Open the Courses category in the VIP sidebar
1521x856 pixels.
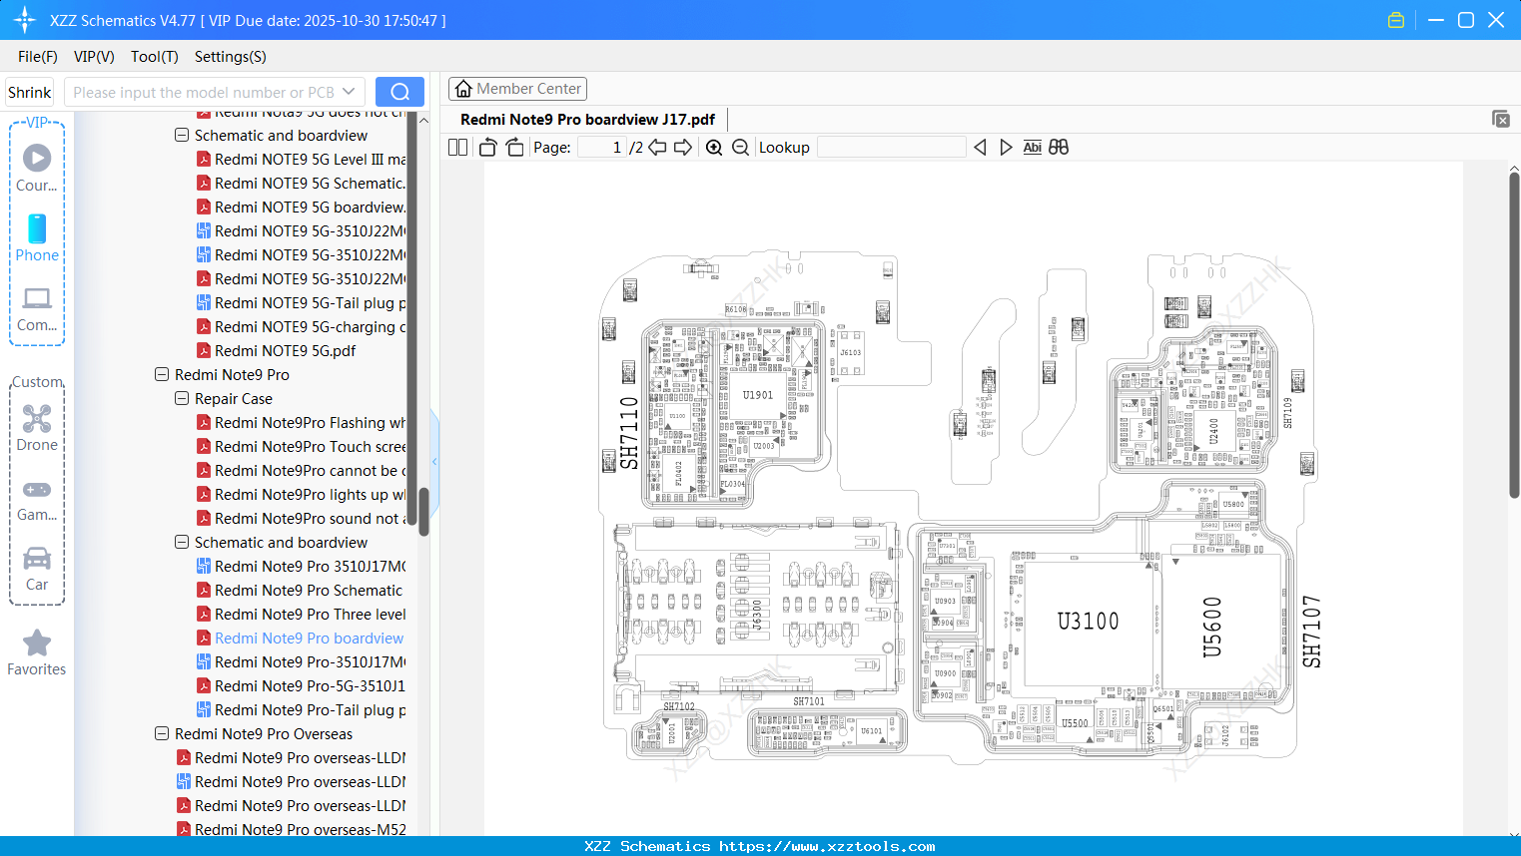pos(37,168)
